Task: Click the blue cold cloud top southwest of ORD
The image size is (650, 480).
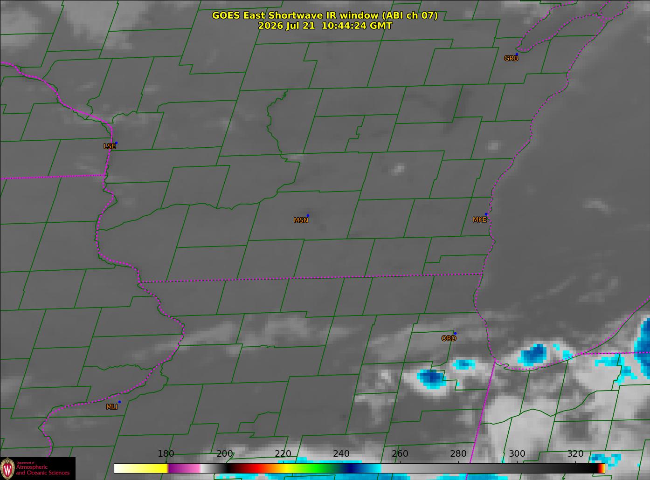Action: (431, 378)
